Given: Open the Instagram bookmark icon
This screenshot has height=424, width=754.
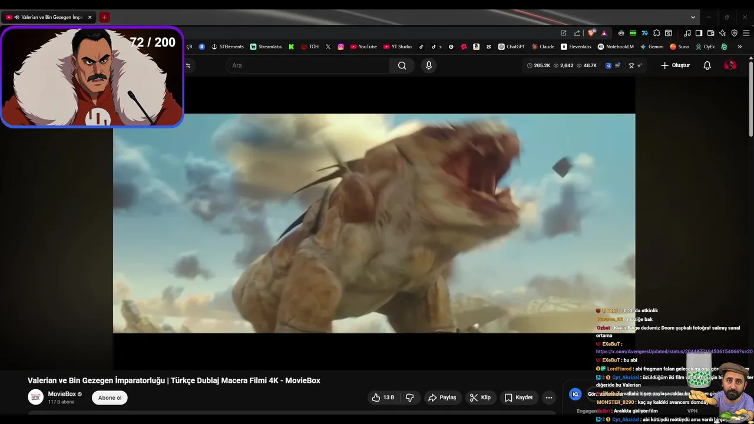Looking at the screenshot, I should pyautogui.click(x=340, y=47).
